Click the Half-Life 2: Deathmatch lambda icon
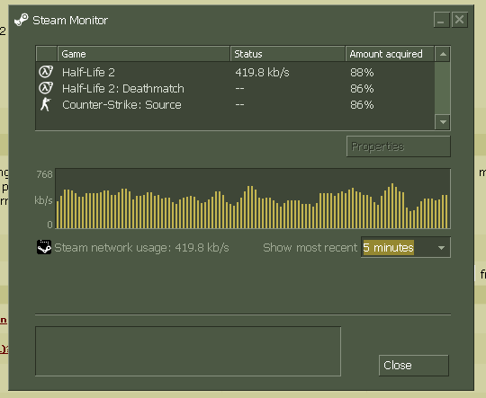486x398 pixels. coord(46,88)
